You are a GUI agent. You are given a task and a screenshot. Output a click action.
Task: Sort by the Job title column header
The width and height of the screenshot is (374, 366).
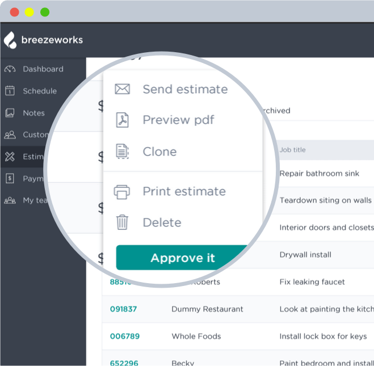pos(292,150)
